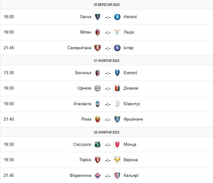The image size is (213, 183).
Task: Select the Juventus logo icon
Action: click(117, 104)
